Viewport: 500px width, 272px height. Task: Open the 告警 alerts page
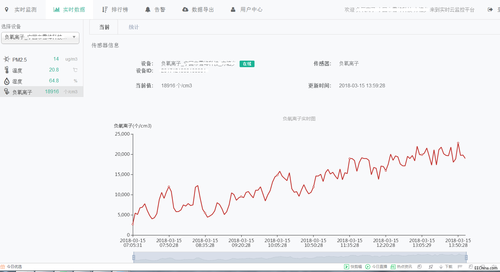click(155, 10)
